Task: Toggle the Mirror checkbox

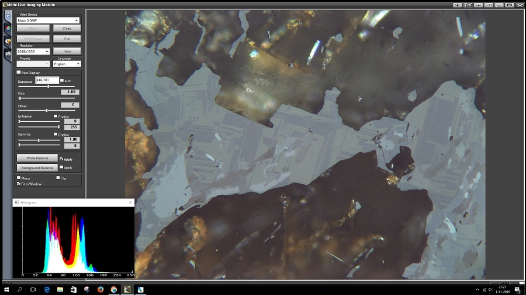Action: (19, 178)
